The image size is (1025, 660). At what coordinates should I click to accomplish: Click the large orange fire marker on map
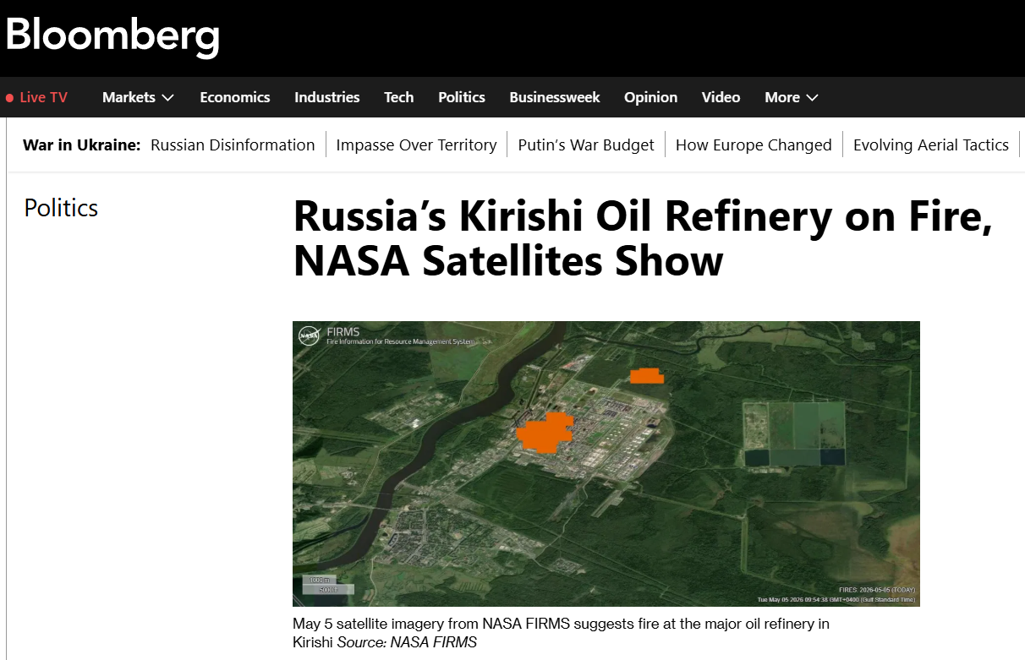(545, 433)
